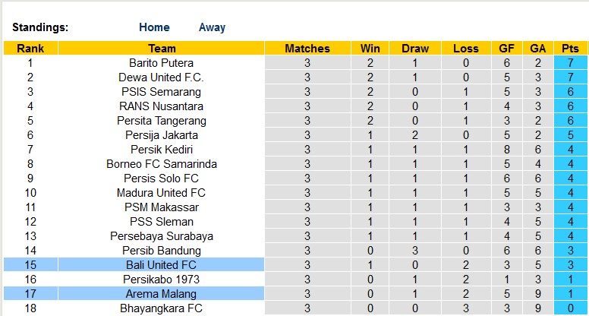The image size is (589, 316).
Task: Switch to the Away standings tab
Action: pyautogui.click(x=212, y=27)
